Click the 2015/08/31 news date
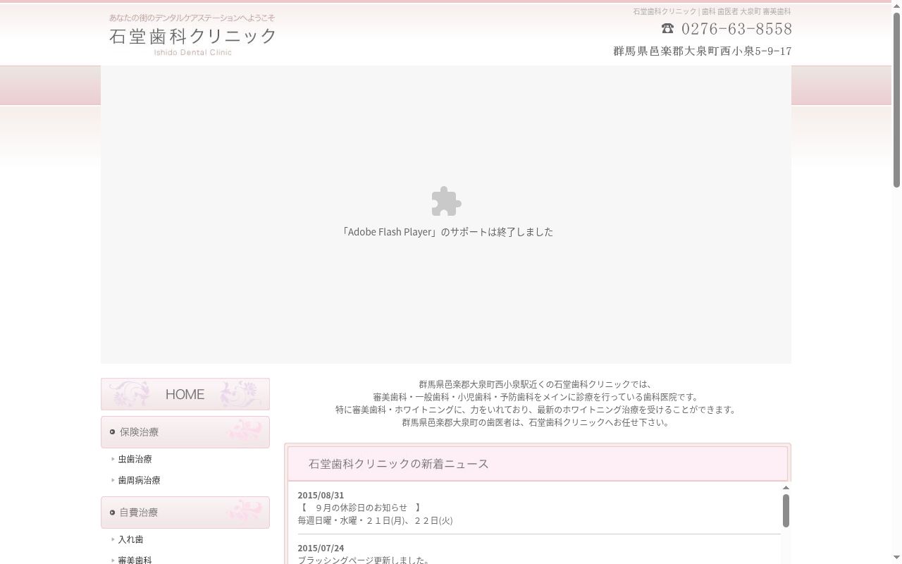 coord(321,495)
